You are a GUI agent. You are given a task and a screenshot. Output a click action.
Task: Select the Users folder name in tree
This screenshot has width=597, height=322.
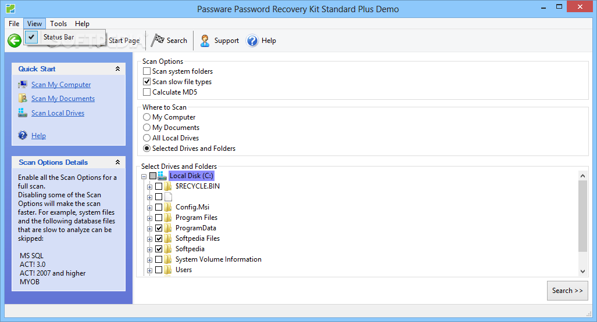coord(184,270)
